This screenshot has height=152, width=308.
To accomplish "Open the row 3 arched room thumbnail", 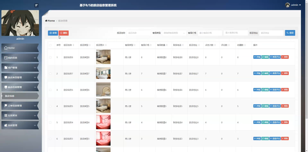I will click(x=103, y=89).
